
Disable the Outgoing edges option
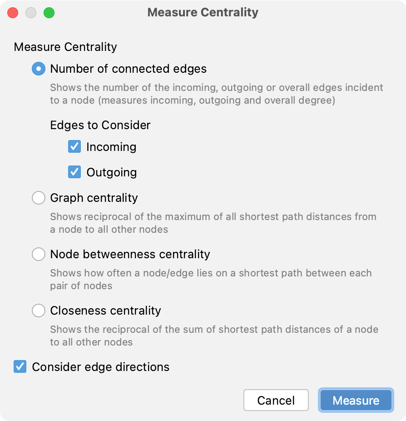click(x=74, y=172)
